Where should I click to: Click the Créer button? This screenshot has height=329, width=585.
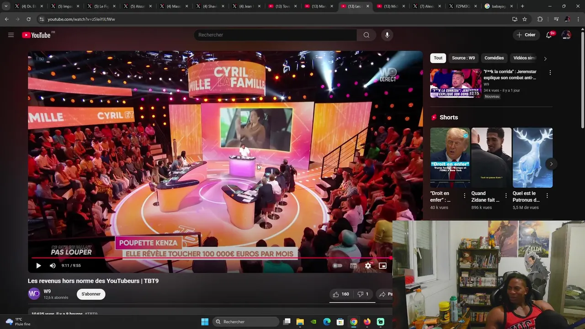pyautogui.click(x=526, y=35)
